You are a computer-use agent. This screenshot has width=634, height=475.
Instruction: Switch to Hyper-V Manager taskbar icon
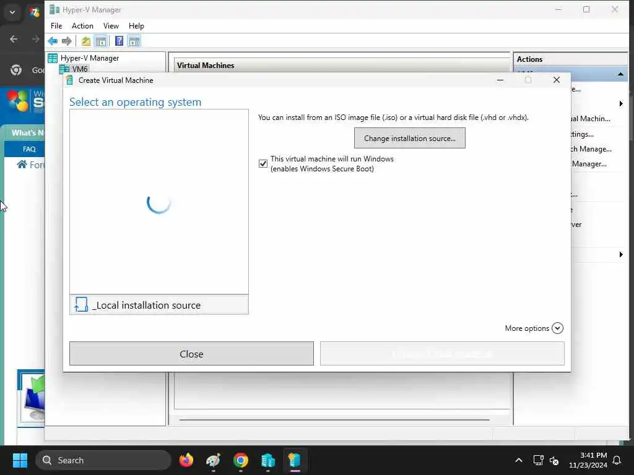267,460
